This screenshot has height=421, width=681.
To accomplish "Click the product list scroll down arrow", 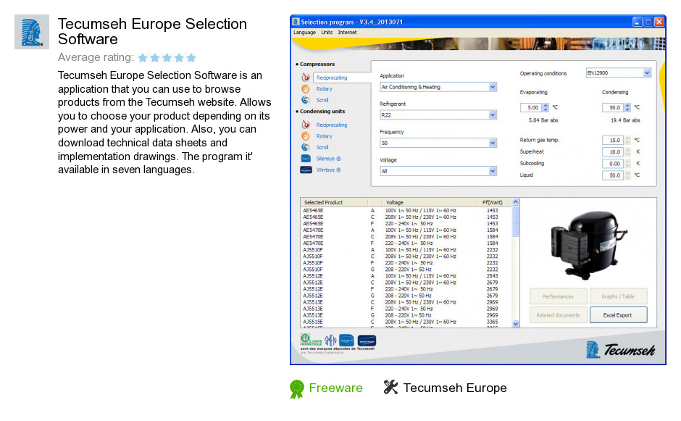I will 516,324.
